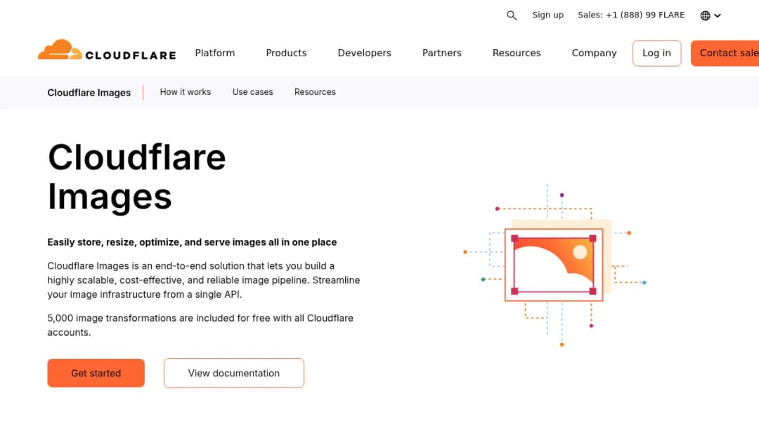Click Sales: +1 (888) 99 FLARE

point(631,15)
